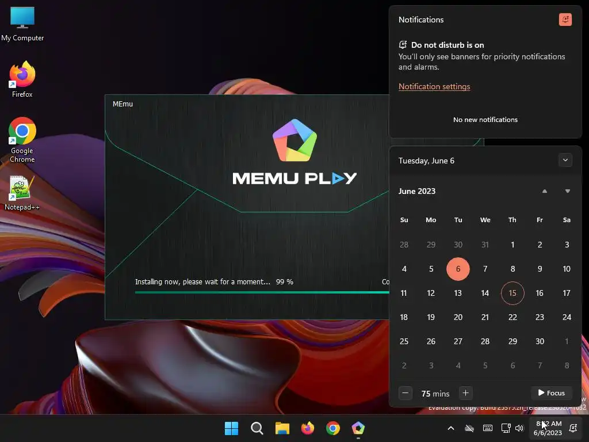Click the MEmu Play pentagon logo
This screenshot has height=442, width=589.
coord(295,140)
